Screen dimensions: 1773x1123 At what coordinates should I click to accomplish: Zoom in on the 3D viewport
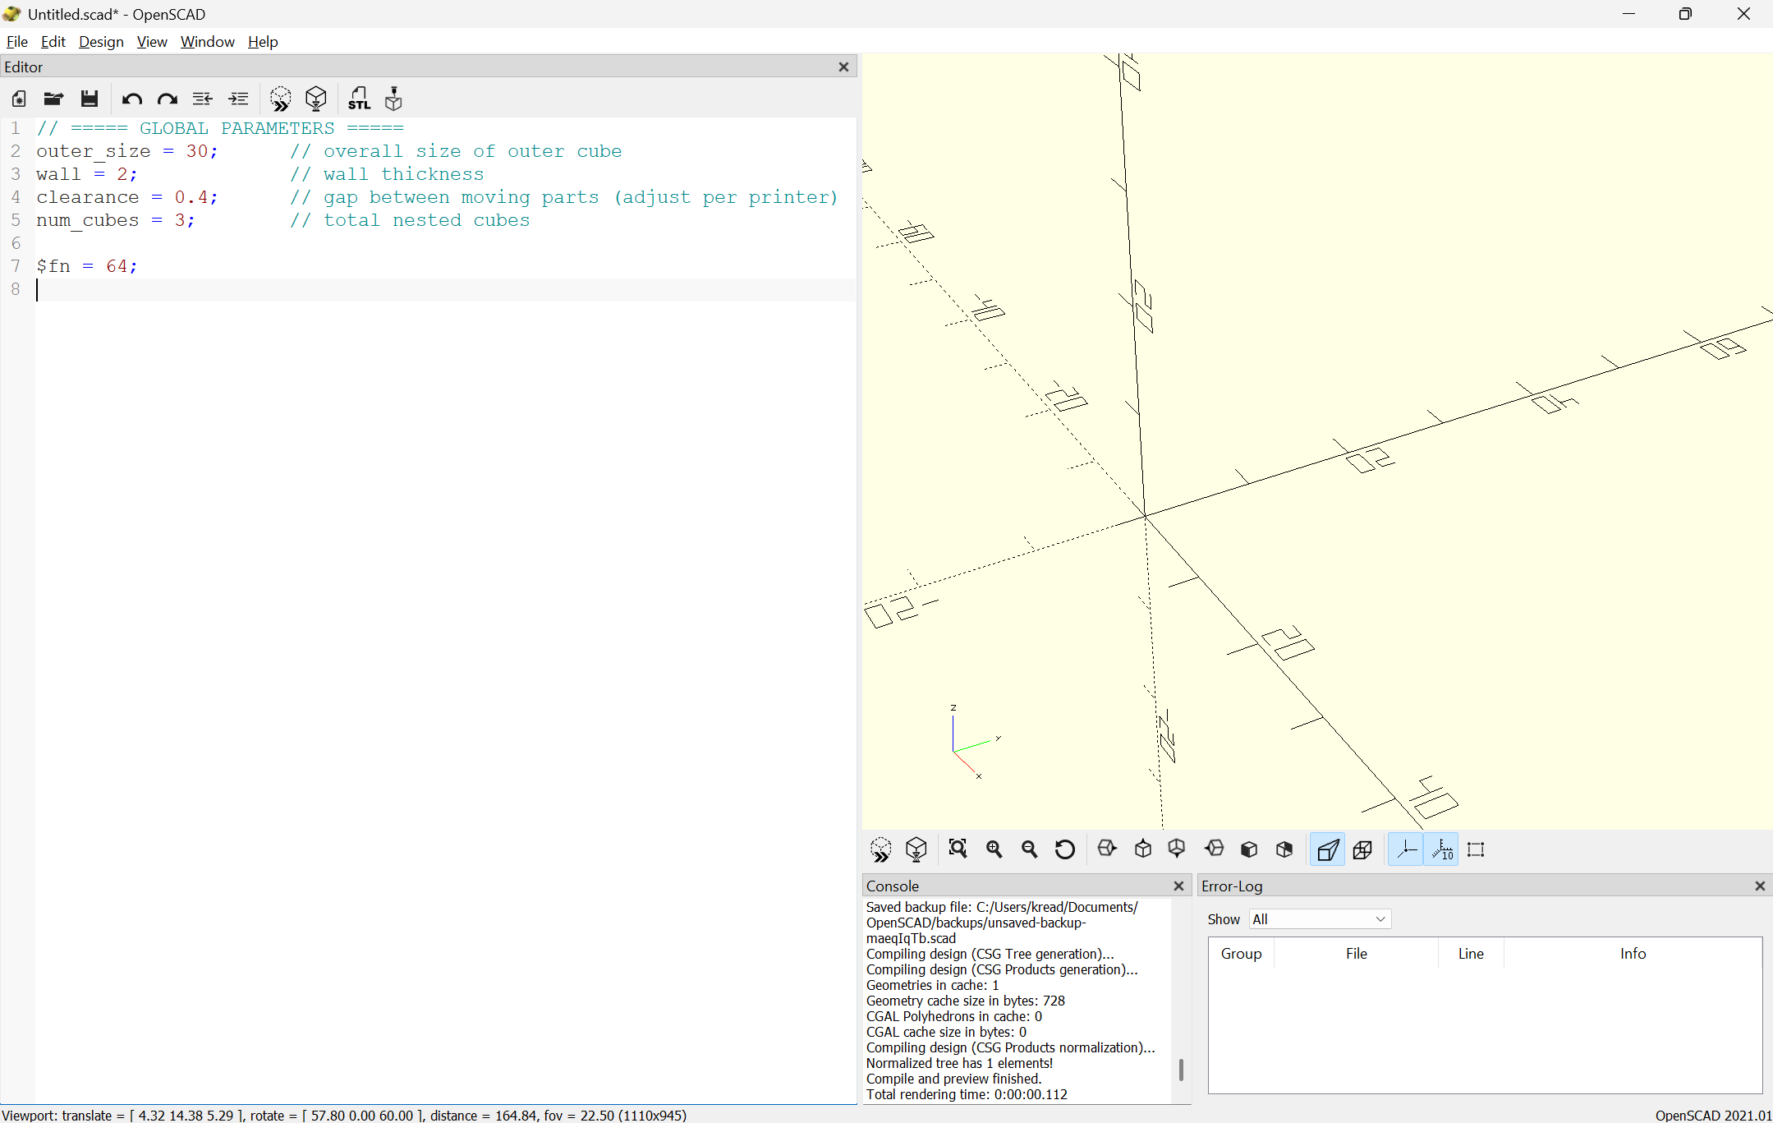994,849
